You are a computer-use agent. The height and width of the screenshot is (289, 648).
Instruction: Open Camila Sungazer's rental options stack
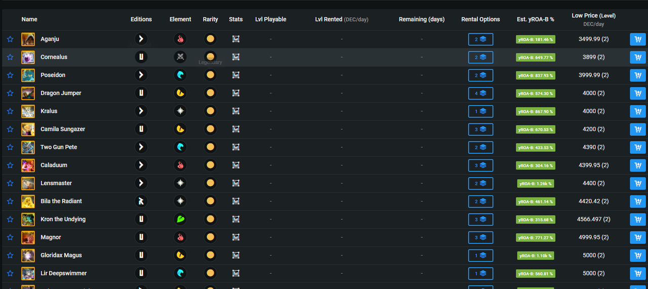(480, 129)
